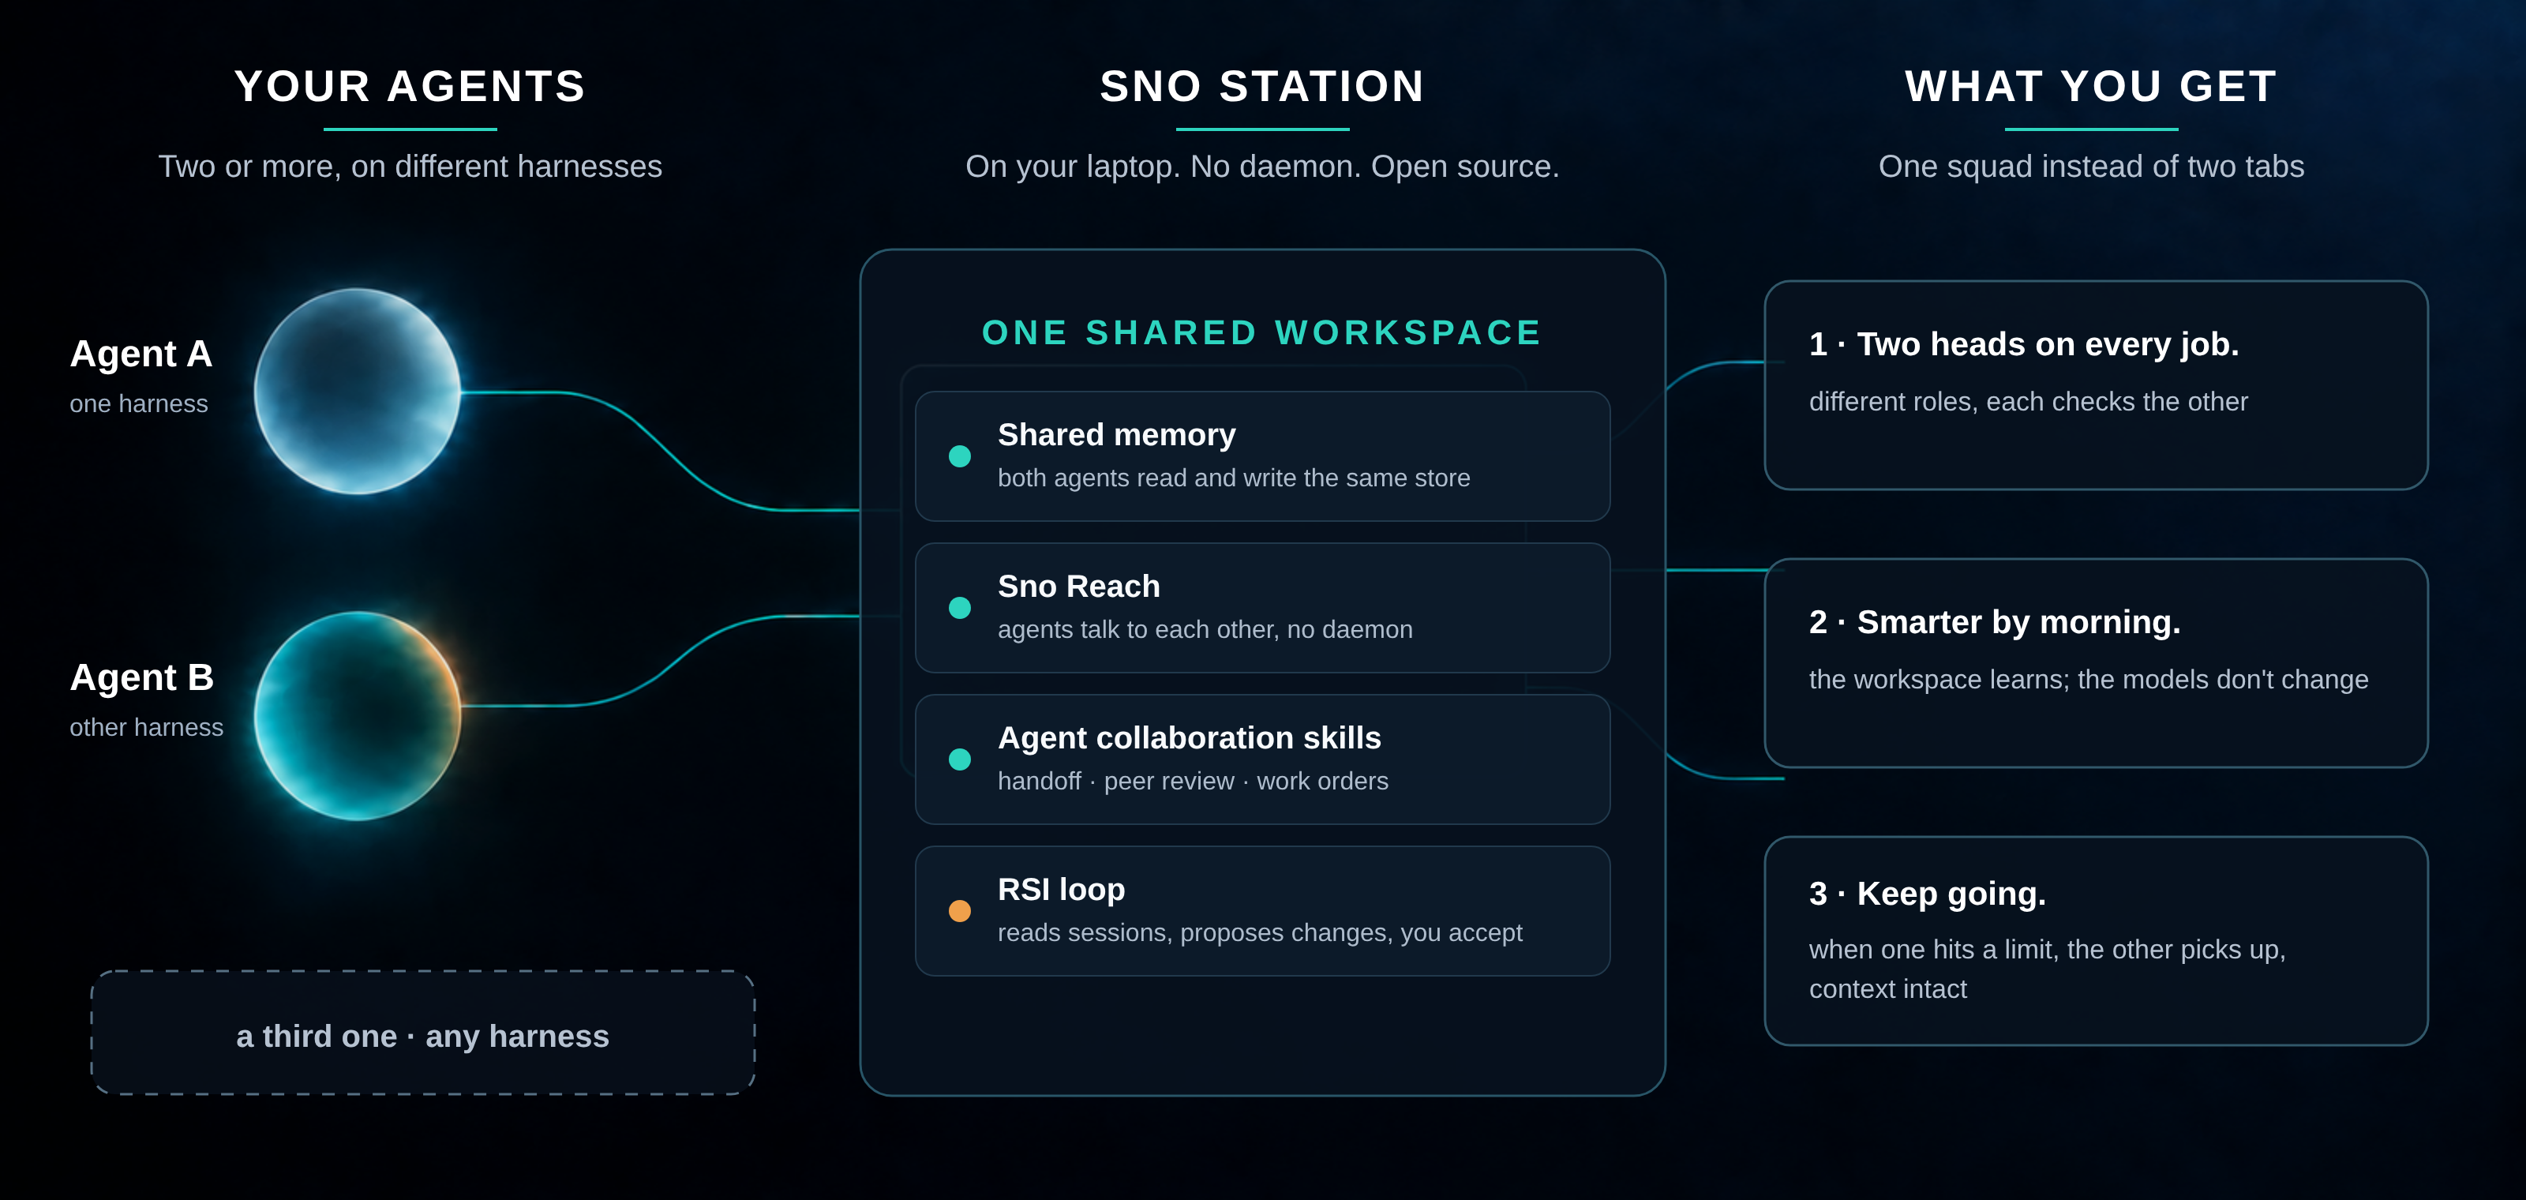Click the WHAT YOU GET heading
Viewport: 2526px width, 1200px height.
click(2090, 86)
